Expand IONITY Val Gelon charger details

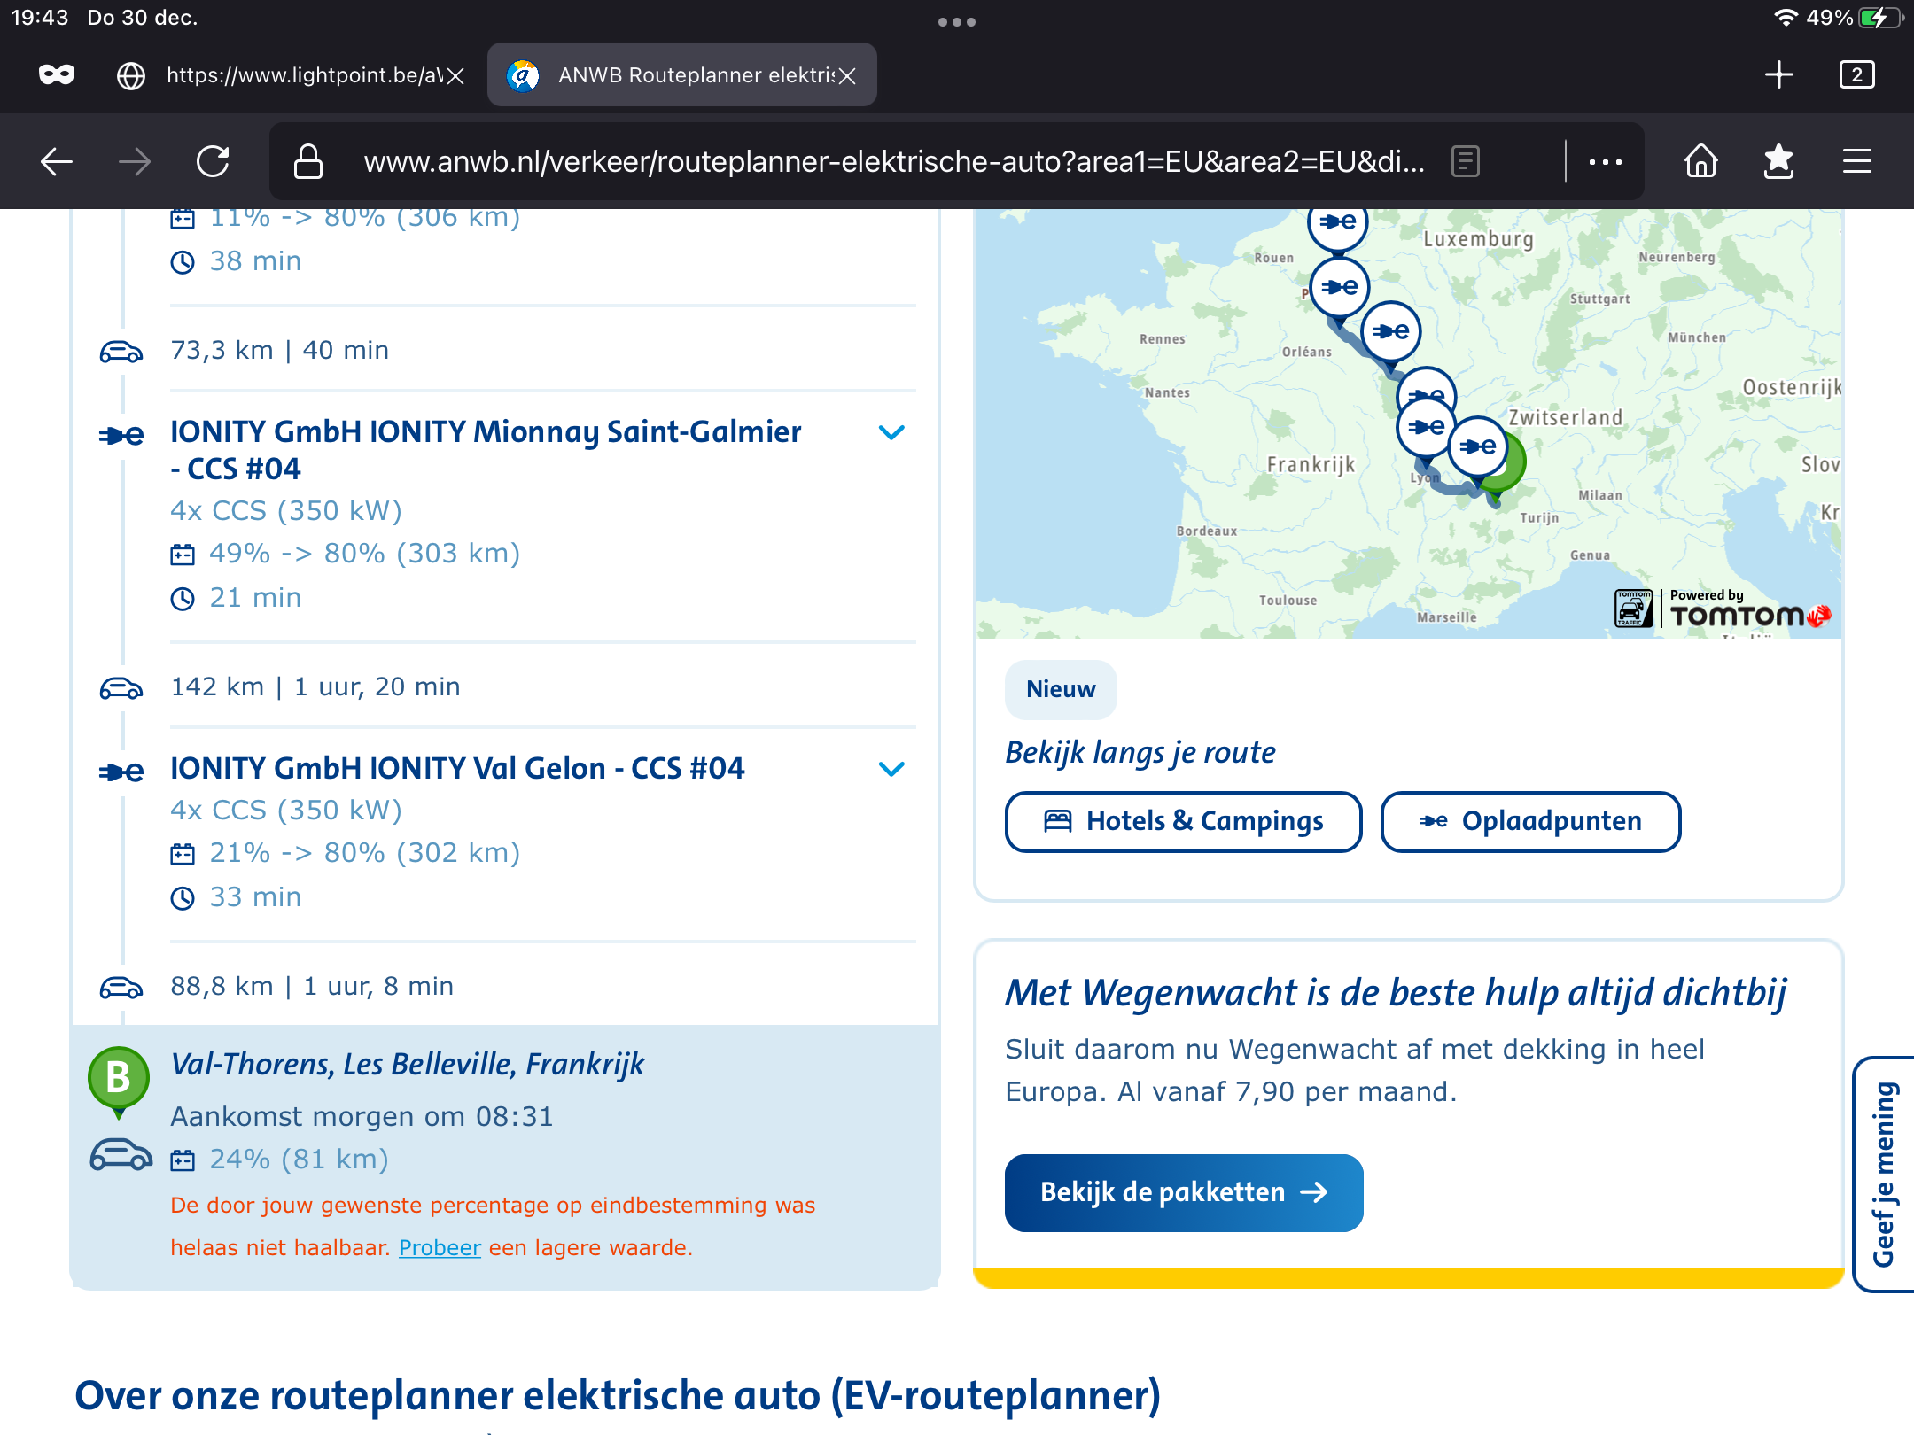(x=891, y=769)
